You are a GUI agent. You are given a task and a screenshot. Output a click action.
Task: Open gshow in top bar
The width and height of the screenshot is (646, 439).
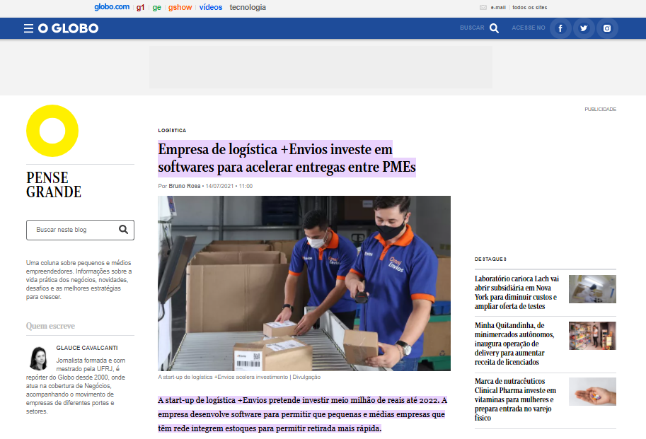pyautogui.click(x=180, y=7)
